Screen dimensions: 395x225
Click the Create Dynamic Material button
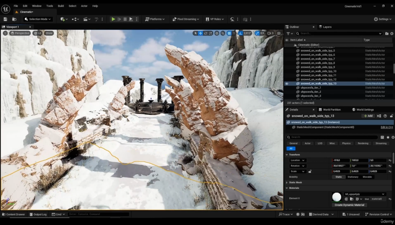click(349, 205)
